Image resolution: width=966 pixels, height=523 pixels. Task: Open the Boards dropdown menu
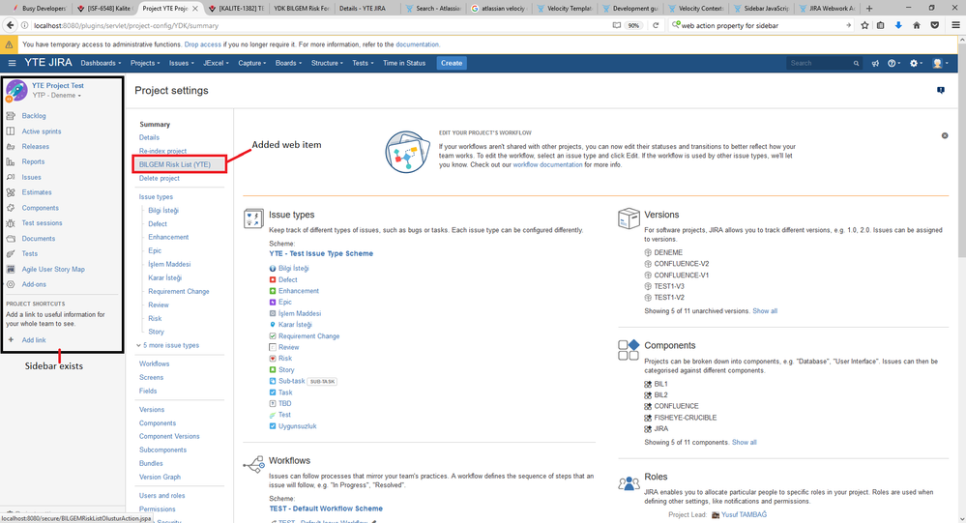[288, 64]
